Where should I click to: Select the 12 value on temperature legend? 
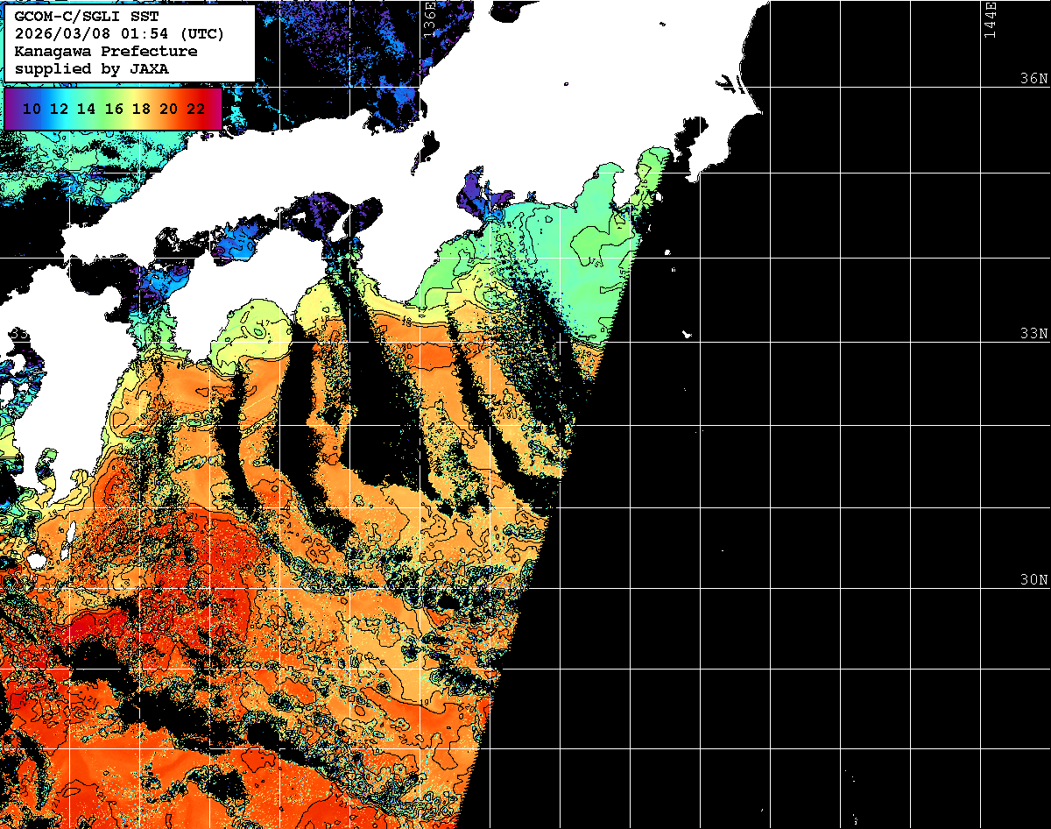[59, 109]
